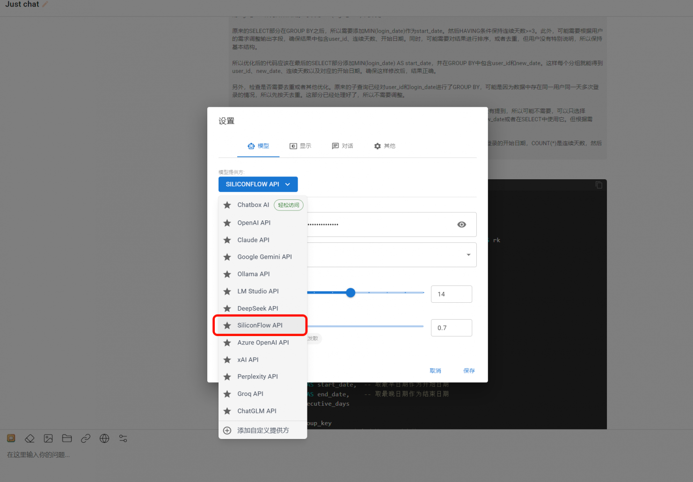Expand the model selection dropdown arrow

468,255
